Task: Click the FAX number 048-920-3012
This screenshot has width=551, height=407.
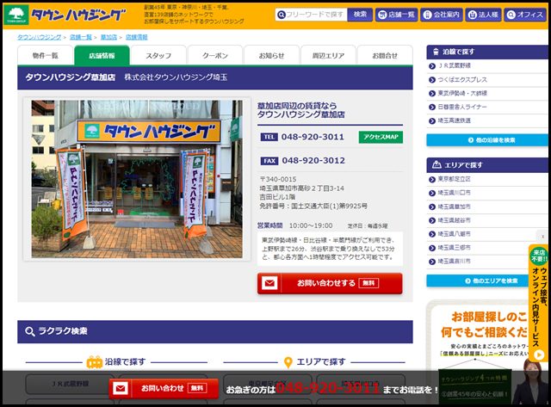Action: [x=313, y=161]
